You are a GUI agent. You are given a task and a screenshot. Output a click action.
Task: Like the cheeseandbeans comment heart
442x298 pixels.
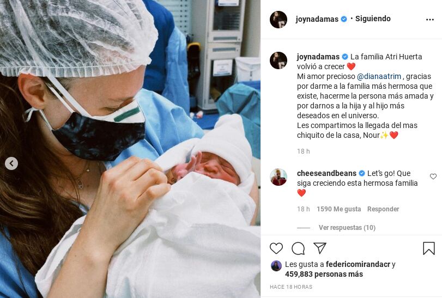433,177
